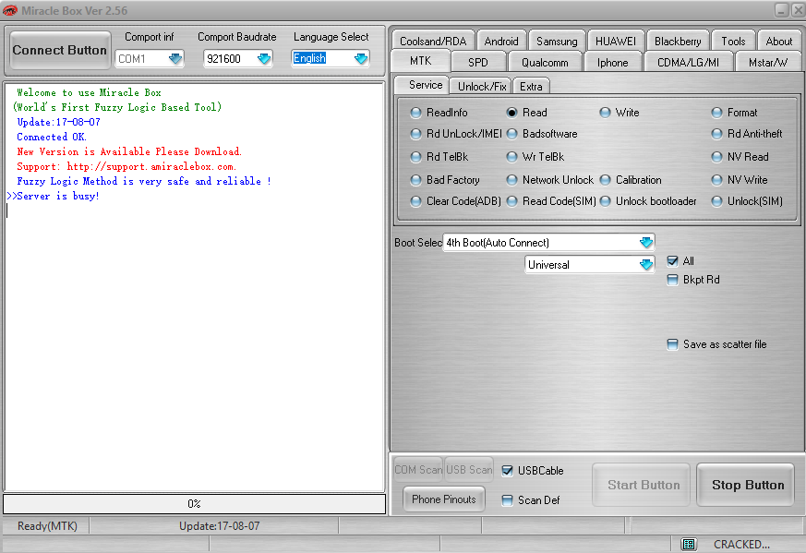806x553 pixels.
Task: Click the CRACKED... status bar text
Action: click(741, 545)
